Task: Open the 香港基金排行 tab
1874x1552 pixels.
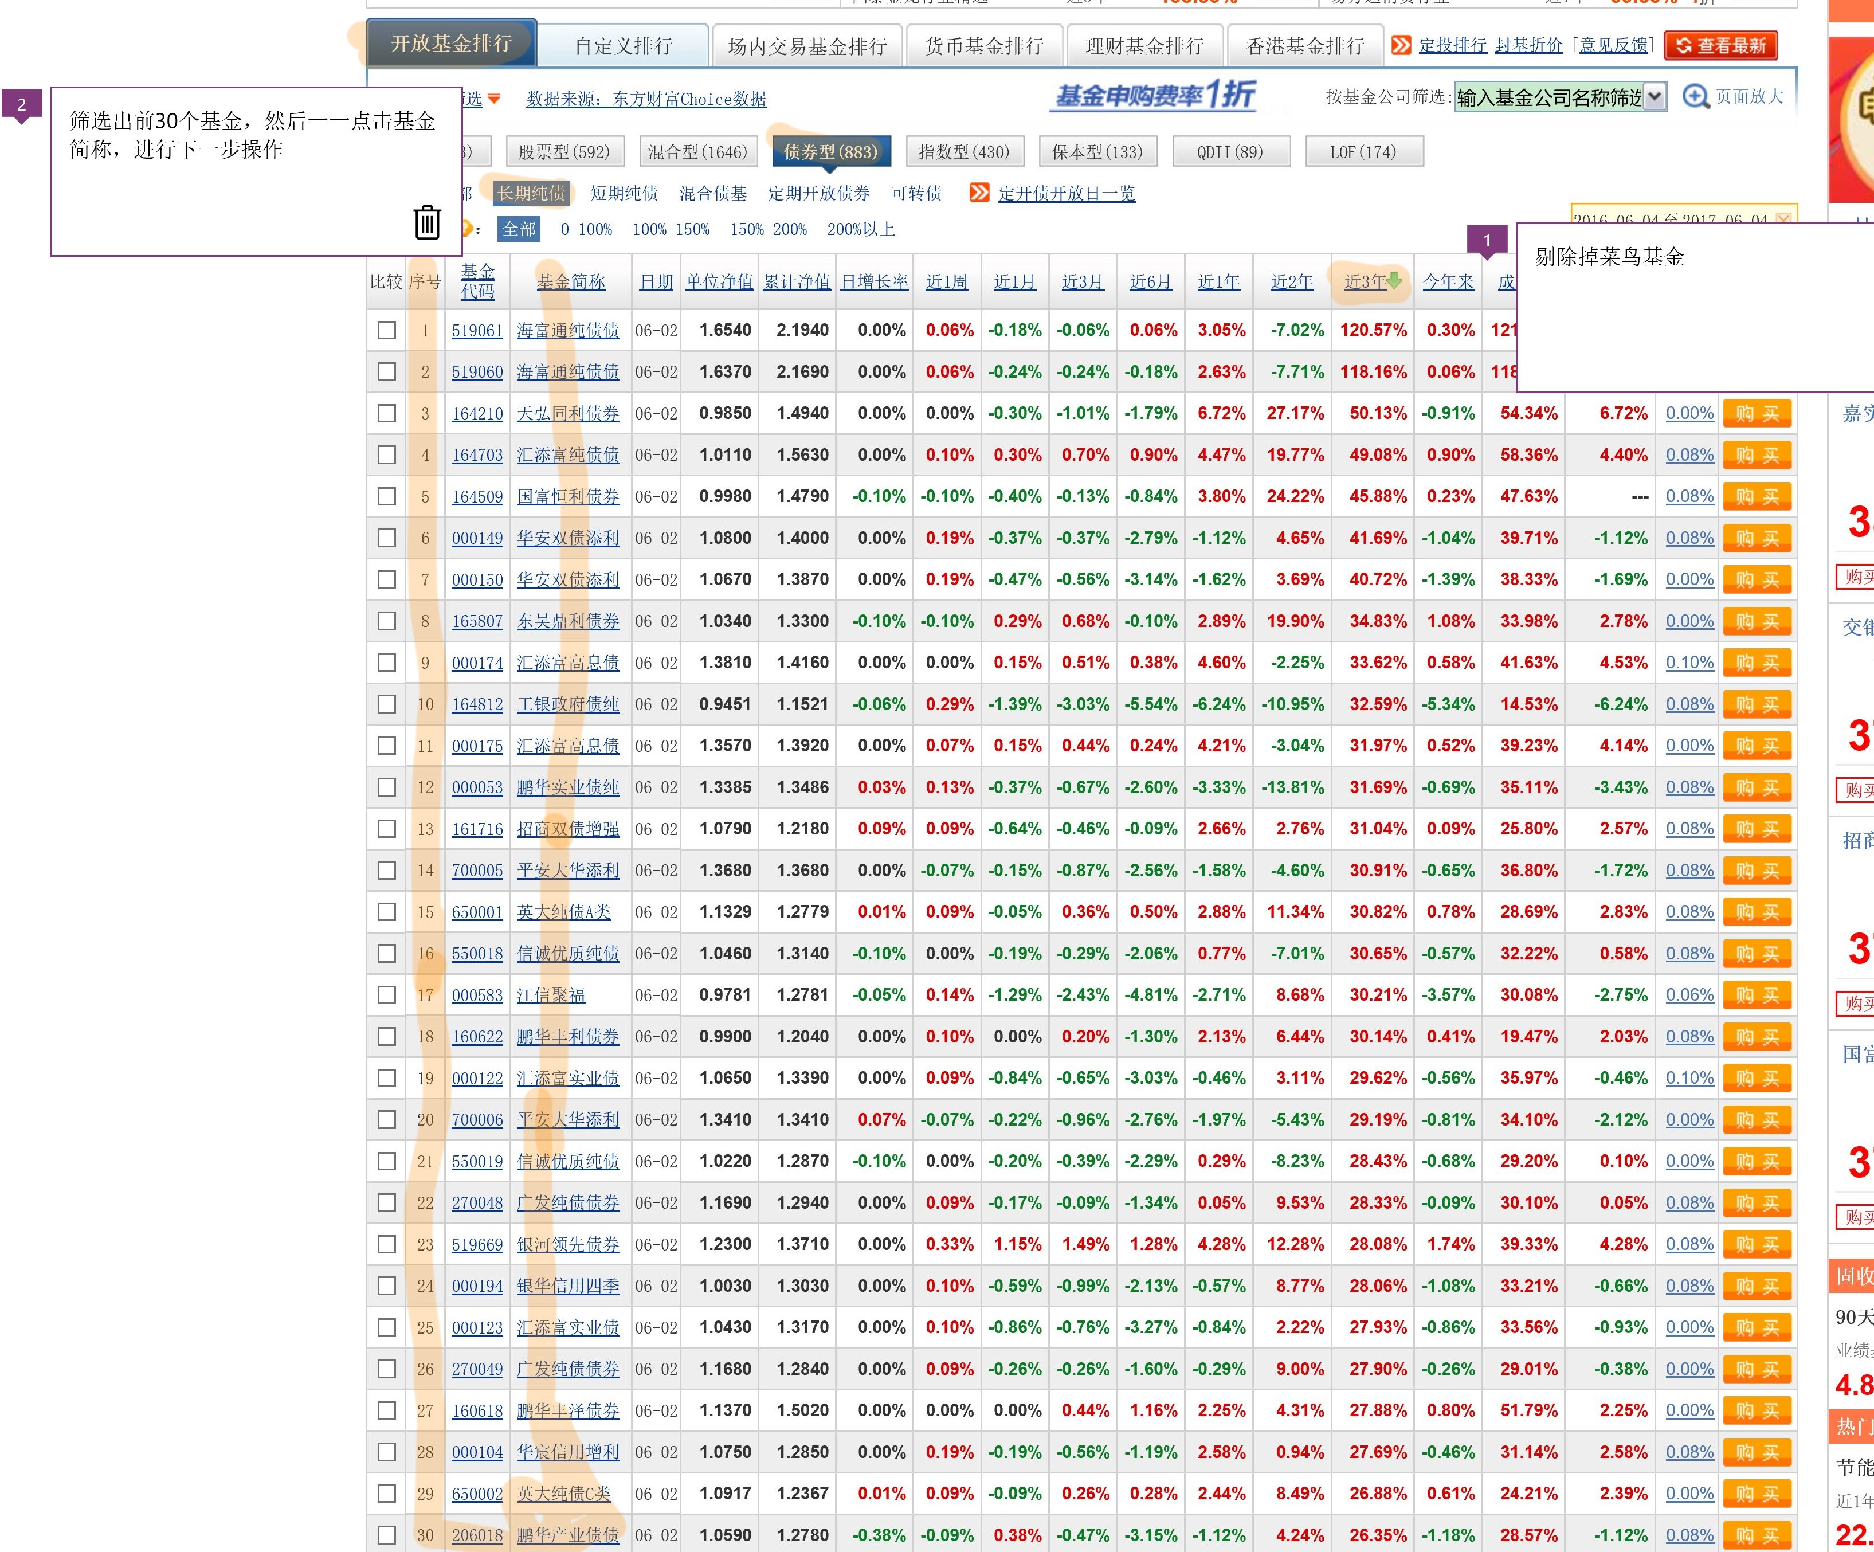Action: pos(1305,45)
